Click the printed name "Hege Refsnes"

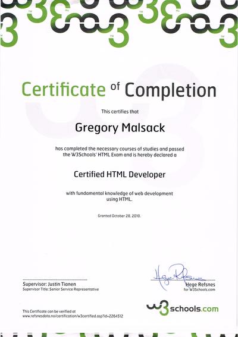click(200, 285)
